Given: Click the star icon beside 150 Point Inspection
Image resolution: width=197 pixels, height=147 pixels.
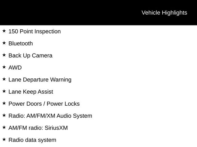Looking at the screenshot, I should pos(4,31).
